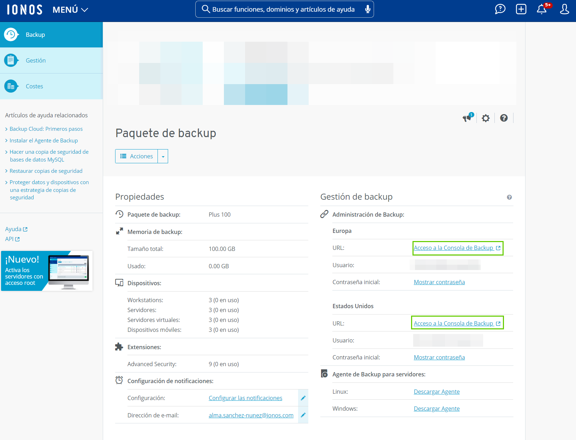Click the notification settings alarm clock icon
This screenshot has height=440, width=576.
pos(119,380)
